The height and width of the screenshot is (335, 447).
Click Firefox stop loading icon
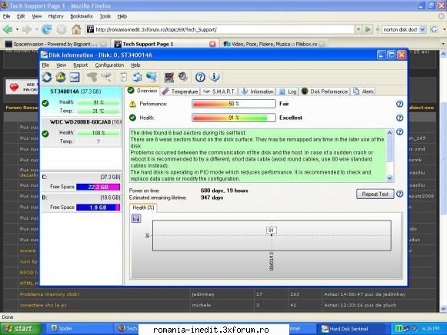(62, 29)
